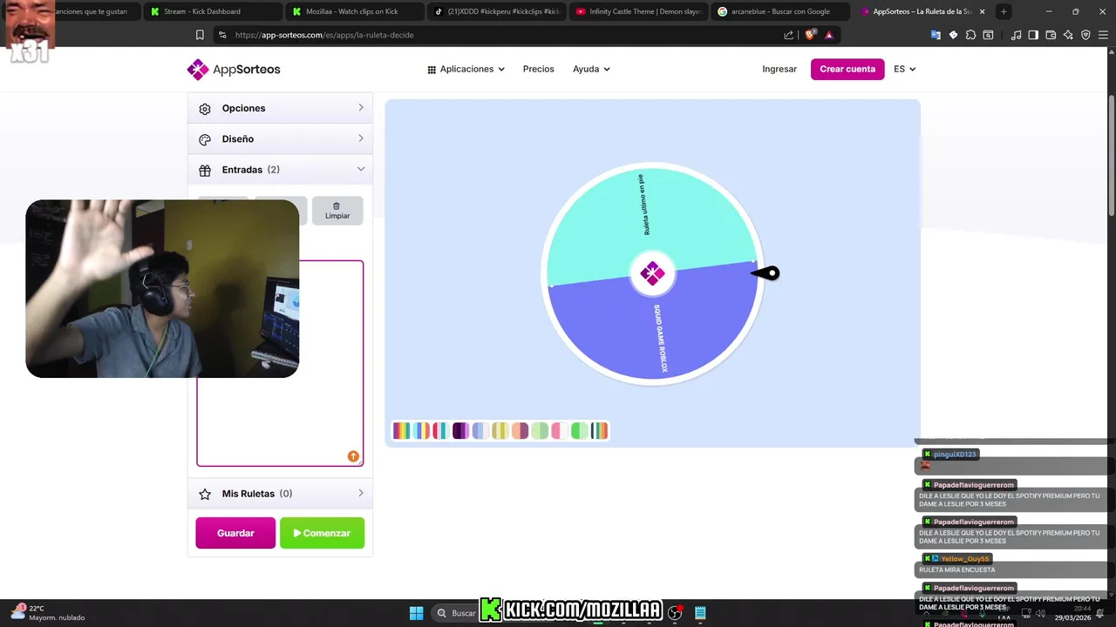Click the taskbar Buscar search box
This screenshot has height=627, width=1116.
tap(455, 613)
